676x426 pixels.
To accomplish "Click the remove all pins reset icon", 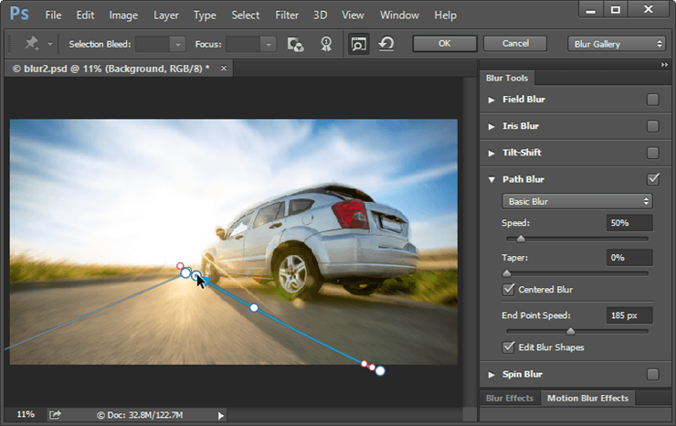I will 386,44.
